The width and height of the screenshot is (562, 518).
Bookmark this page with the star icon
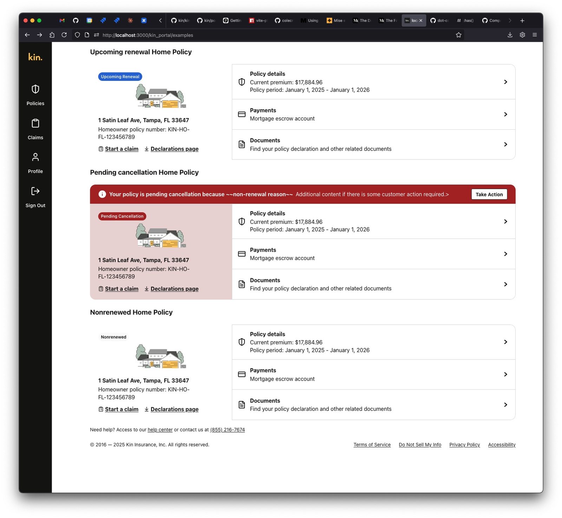458,35
